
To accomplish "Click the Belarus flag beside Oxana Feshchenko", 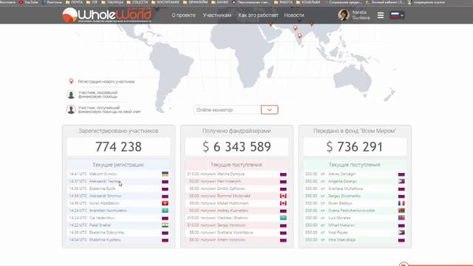I will tap(401, 211).
